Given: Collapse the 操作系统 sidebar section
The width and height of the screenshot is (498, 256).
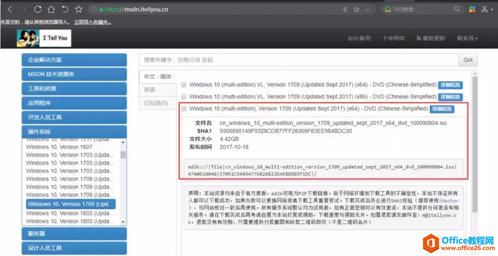Looking at the screenshot, I should pos(74,132).
